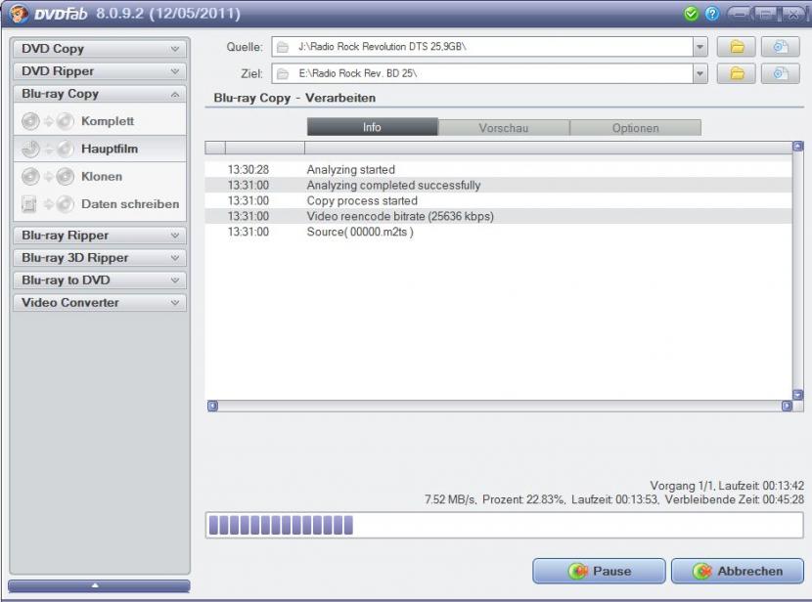Image resolution: width=812 pixels, height=602 pixels.
Task: Expand the Blu-ray Ripper section
Action: tap(100, 236)
